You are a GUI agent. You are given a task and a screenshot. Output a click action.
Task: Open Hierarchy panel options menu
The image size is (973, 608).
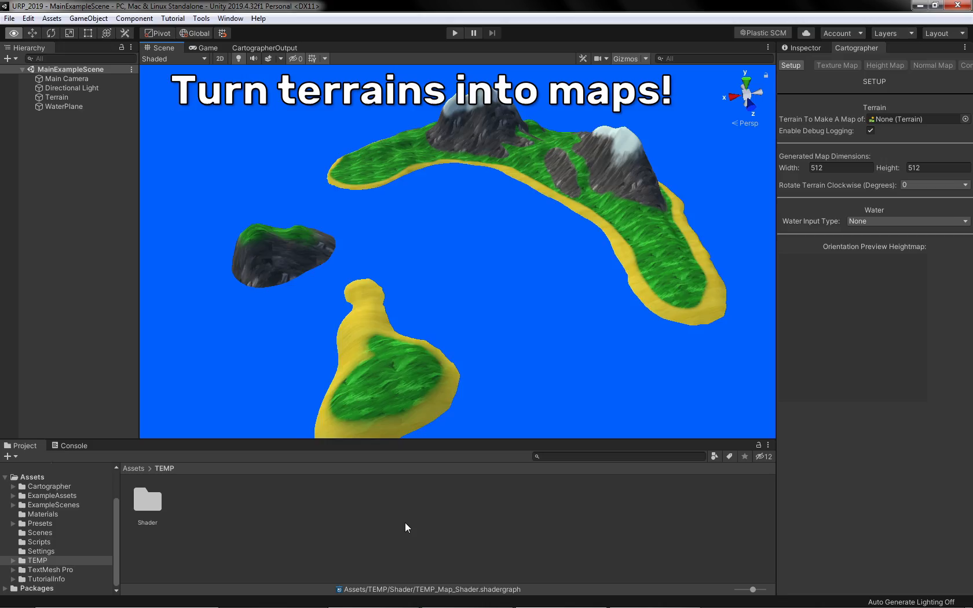tap(131, 47)
